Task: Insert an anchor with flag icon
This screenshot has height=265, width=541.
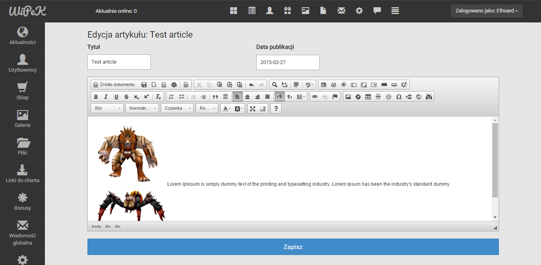Action: [x=335, y=97]
